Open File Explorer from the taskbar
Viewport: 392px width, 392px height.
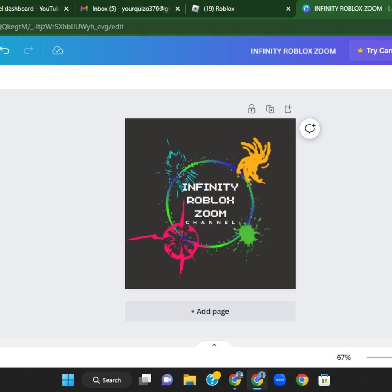(190, 379)
